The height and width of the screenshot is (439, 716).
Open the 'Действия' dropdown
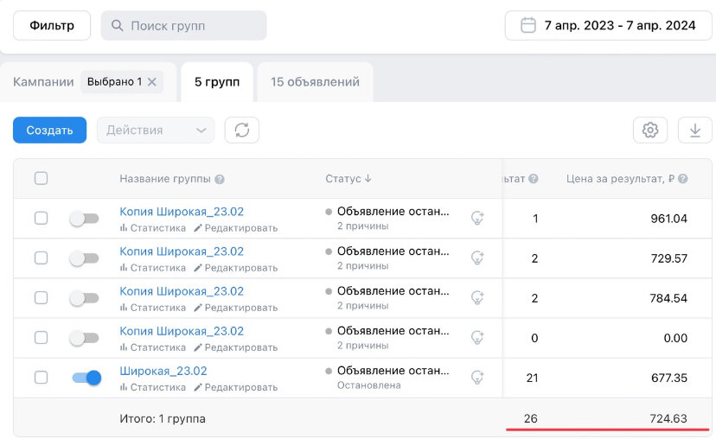tap(156, 130)
